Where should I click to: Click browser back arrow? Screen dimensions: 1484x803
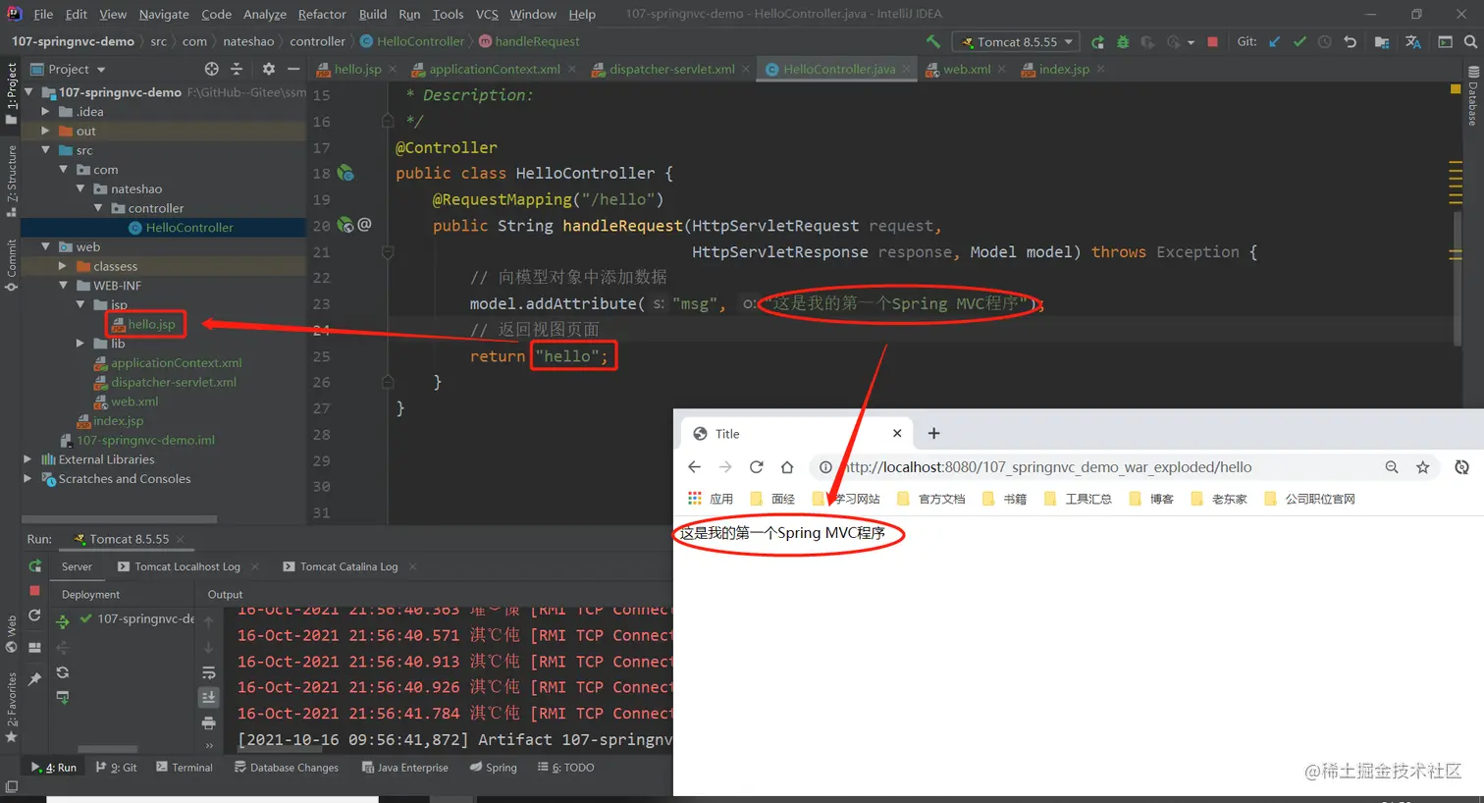(x=695, y=467)
